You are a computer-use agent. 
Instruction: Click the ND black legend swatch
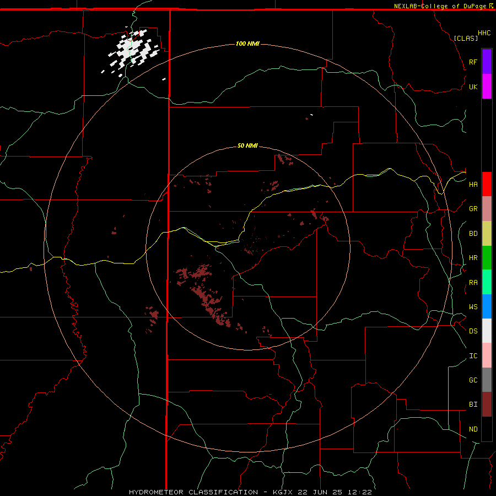[x=487, y=429]
